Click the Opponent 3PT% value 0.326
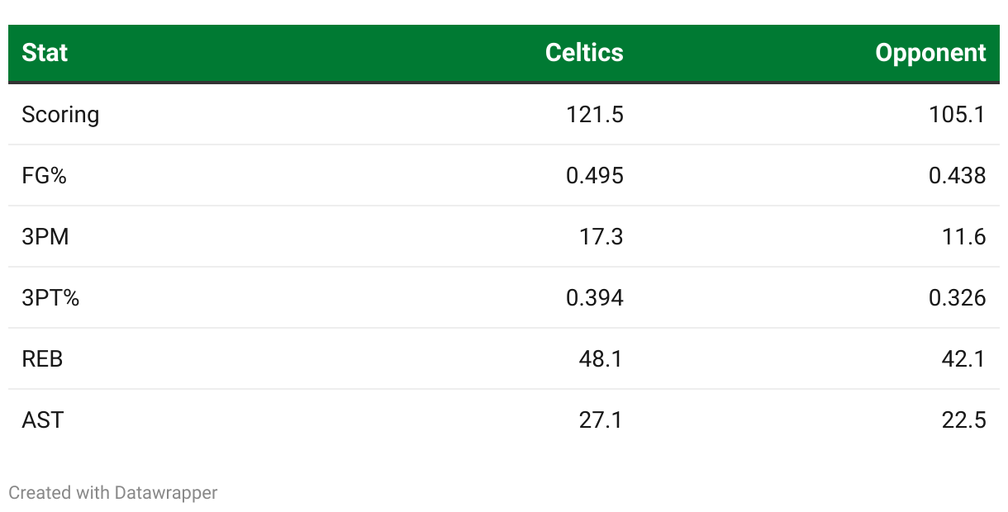Image resolution: width=1008 pixels, height=512 pixels. [957, 297]
